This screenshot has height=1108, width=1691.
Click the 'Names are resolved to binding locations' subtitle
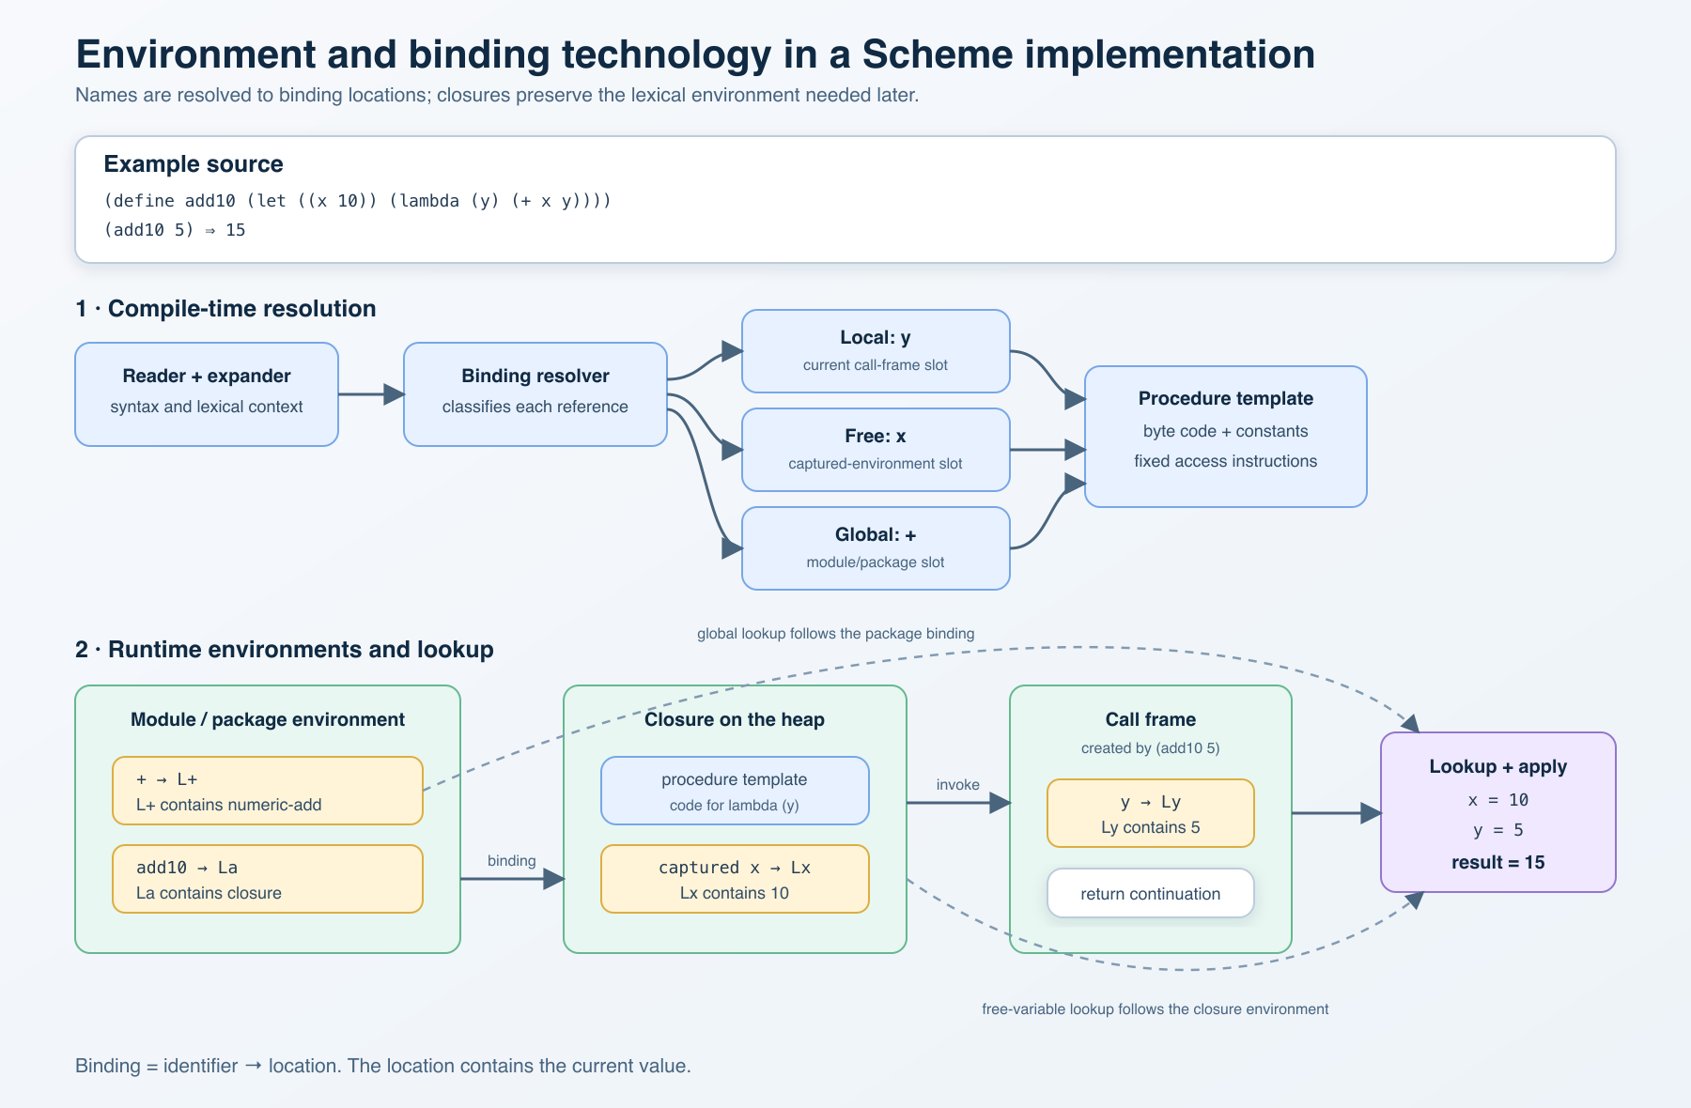tap(497, 95)
